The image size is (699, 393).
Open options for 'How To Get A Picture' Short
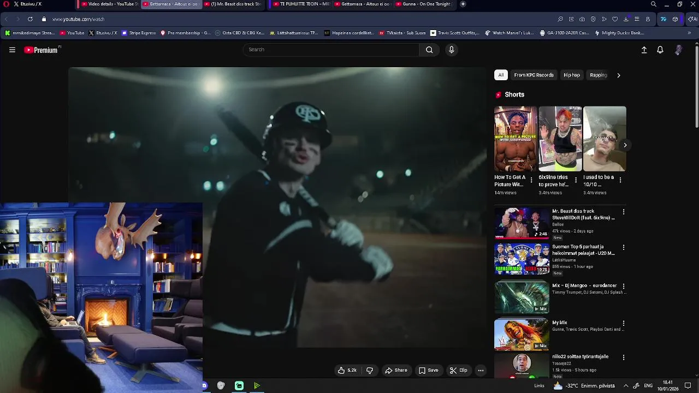pos(531,180)
